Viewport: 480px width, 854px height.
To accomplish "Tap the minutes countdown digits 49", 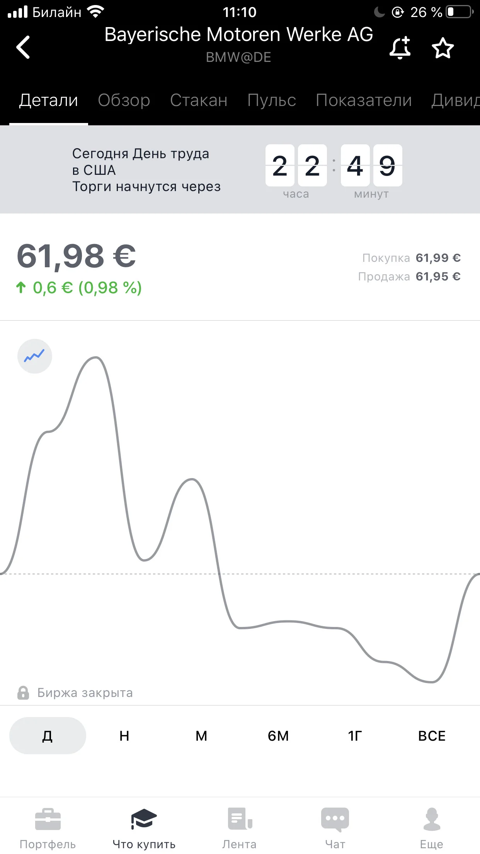I will click(371, 166).
